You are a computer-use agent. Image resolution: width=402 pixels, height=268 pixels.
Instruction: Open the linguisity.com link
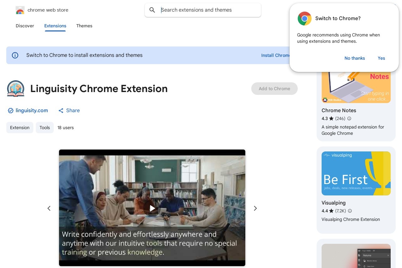click(32, 111)
